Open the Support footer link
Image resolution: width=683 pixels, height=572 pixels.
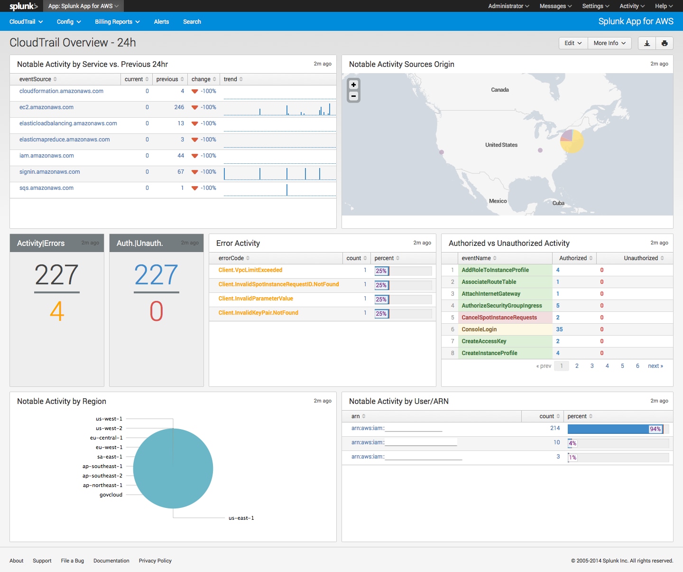point(42,561)
